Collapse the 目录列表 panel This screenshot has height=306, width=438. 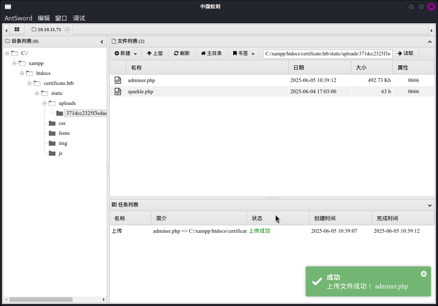click(x=102, y=42)
